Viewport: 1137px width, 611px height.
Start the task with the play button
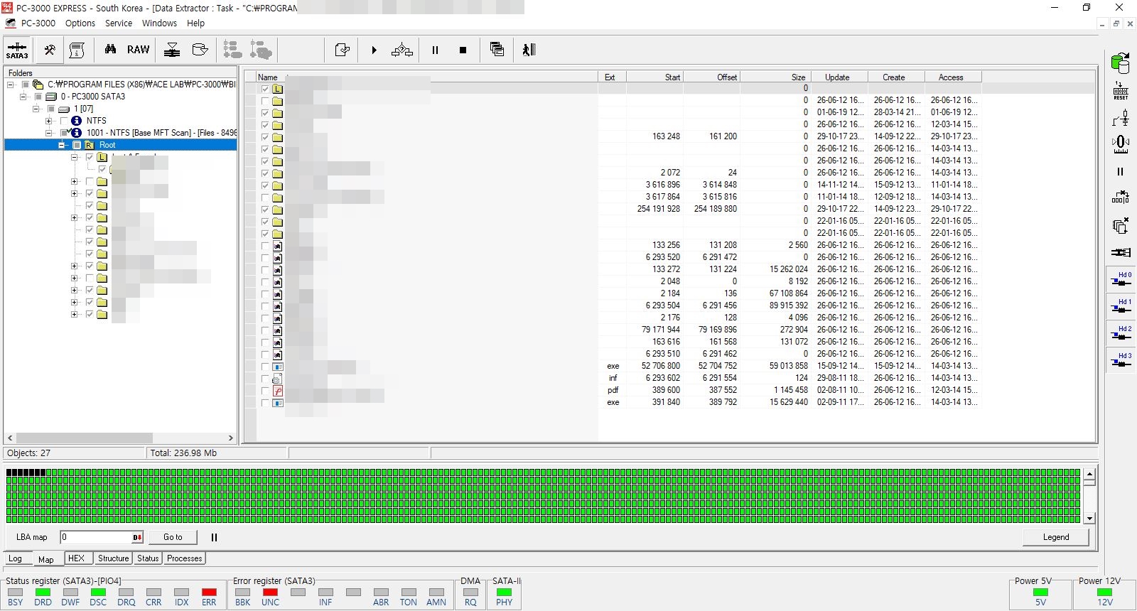pyautogui.click(x=374, y=50)
